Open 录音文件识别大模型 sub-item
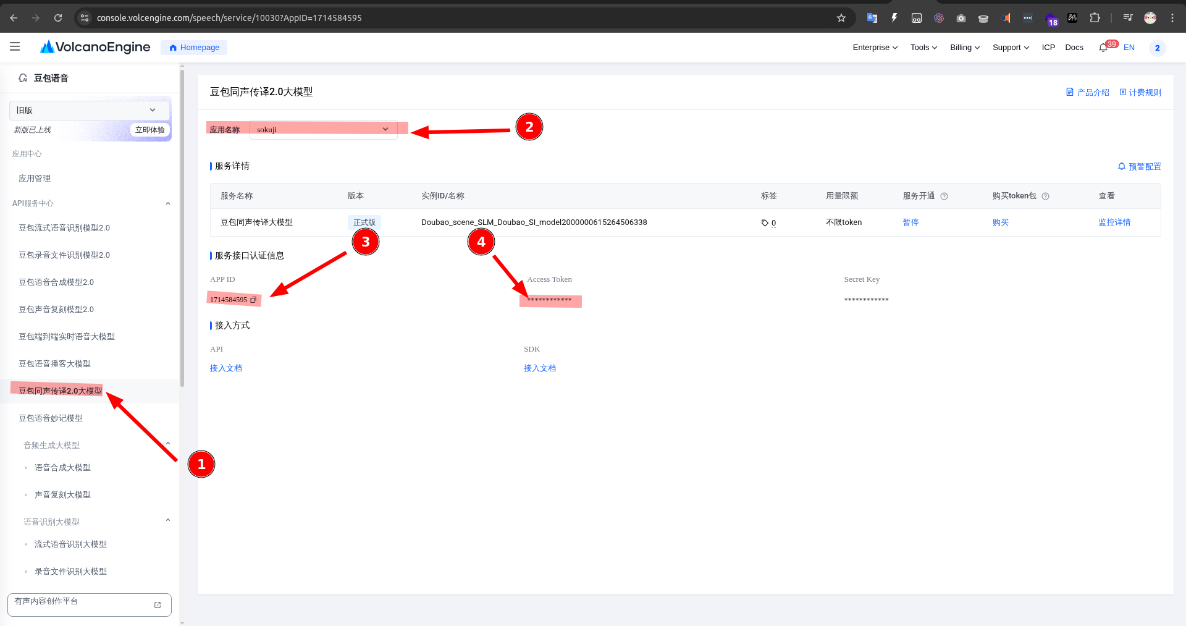Image resolution: width=1186 pixels, height=626 pixels. [70, 572]
